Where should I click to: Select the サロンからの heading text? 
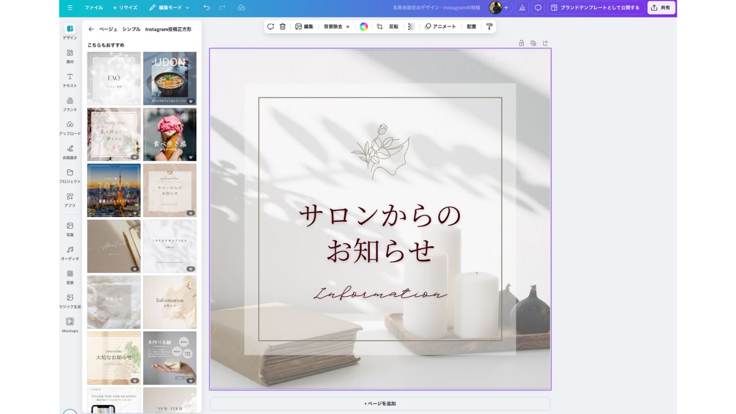pos(380,216)
